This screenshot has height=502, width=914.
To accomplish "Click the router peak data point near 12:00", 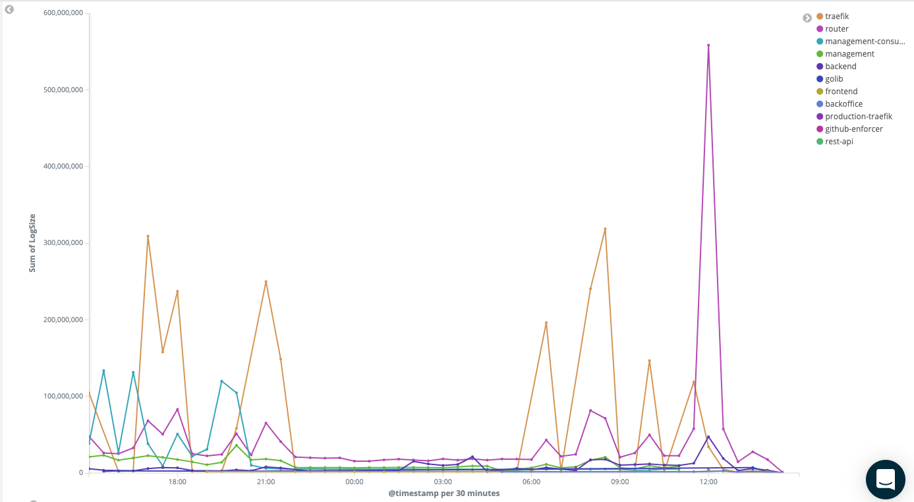I will click(x=708, y=45).
